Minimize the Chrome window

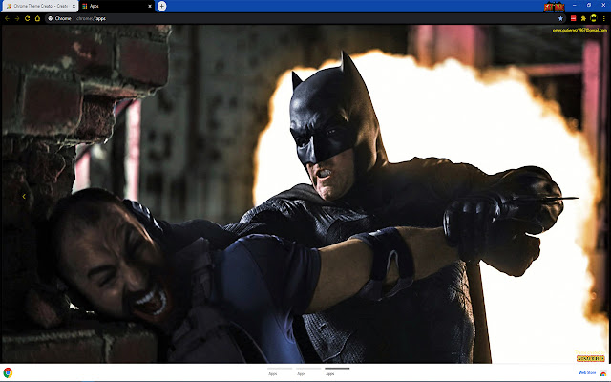tap(575, 6)
